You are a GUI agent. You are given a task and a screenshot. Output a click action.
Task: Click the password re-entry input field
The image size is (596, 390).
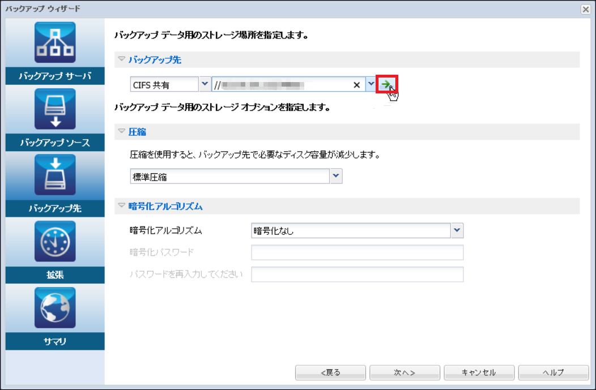coord(357,275)
